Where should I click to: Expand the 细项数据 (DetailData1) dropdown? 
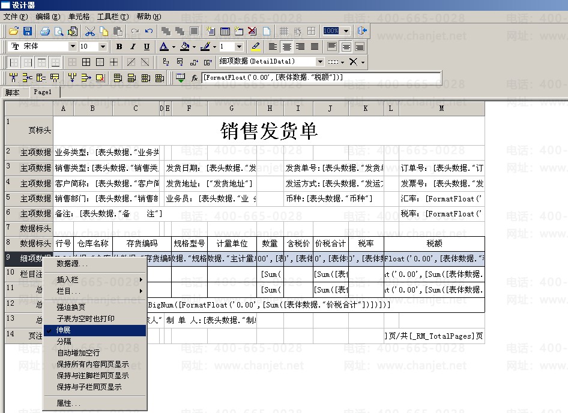pyautogui.click(x=320, y=62)
